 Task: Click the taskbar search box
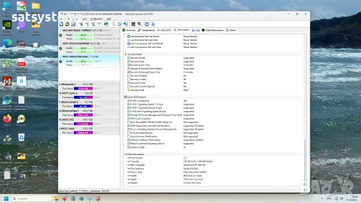coord(32,198)
